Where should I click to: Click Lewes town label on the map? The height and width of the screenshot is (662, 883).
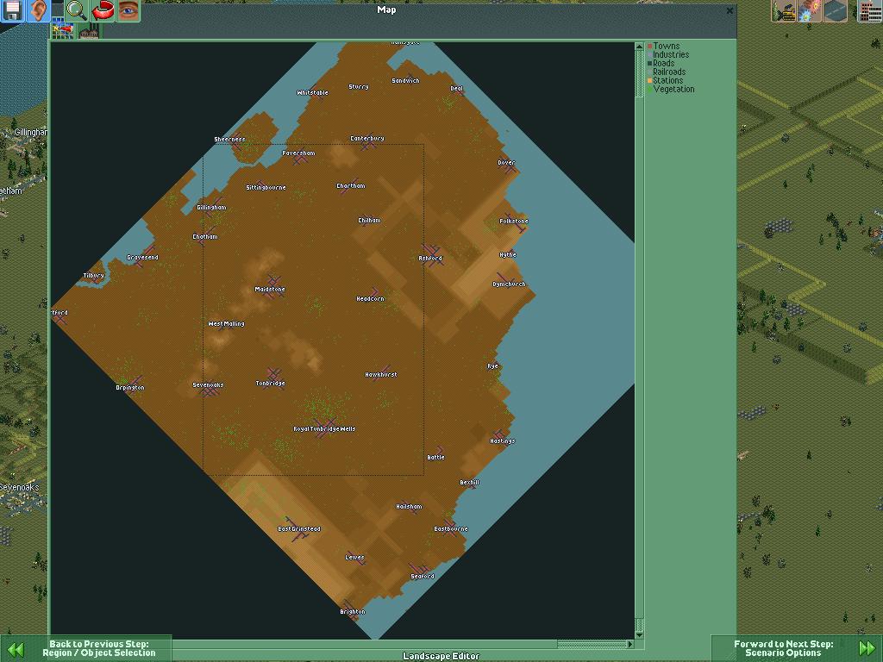click(354, 558)
